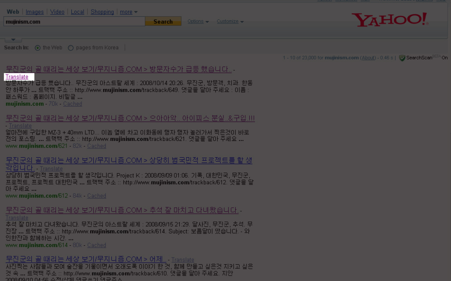Click the SearchScan shield icon
The image size is (451, 281).
pos(402,58)
